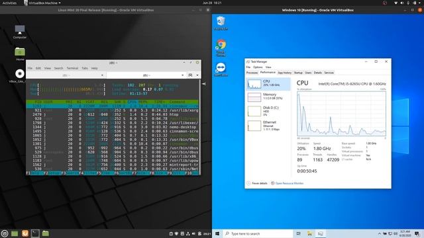Close the second terminal tab

[183, 75]
